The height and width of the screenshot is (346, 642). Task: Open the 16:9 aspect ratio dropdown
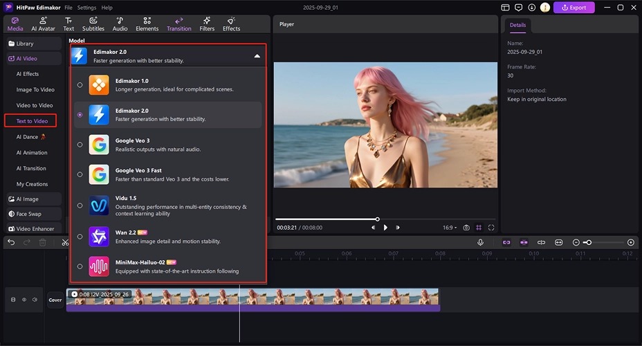[450, 228]
